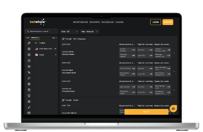Open the Carolina Panthers vs Pittsburgh Steelers match
The image size is (203, 132).
68,53
